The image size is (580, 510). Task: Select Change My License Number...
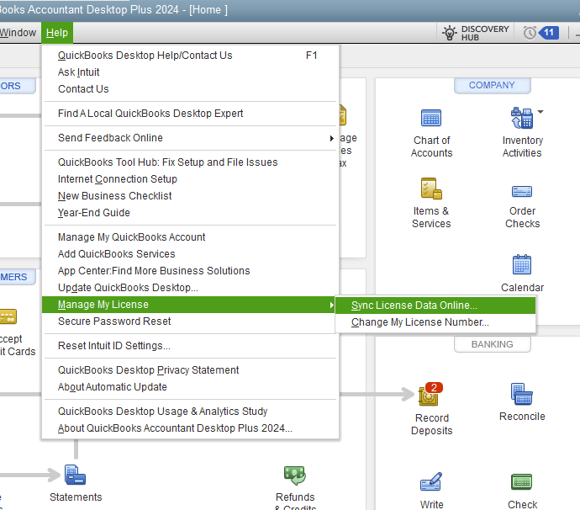tap(435, 322)
